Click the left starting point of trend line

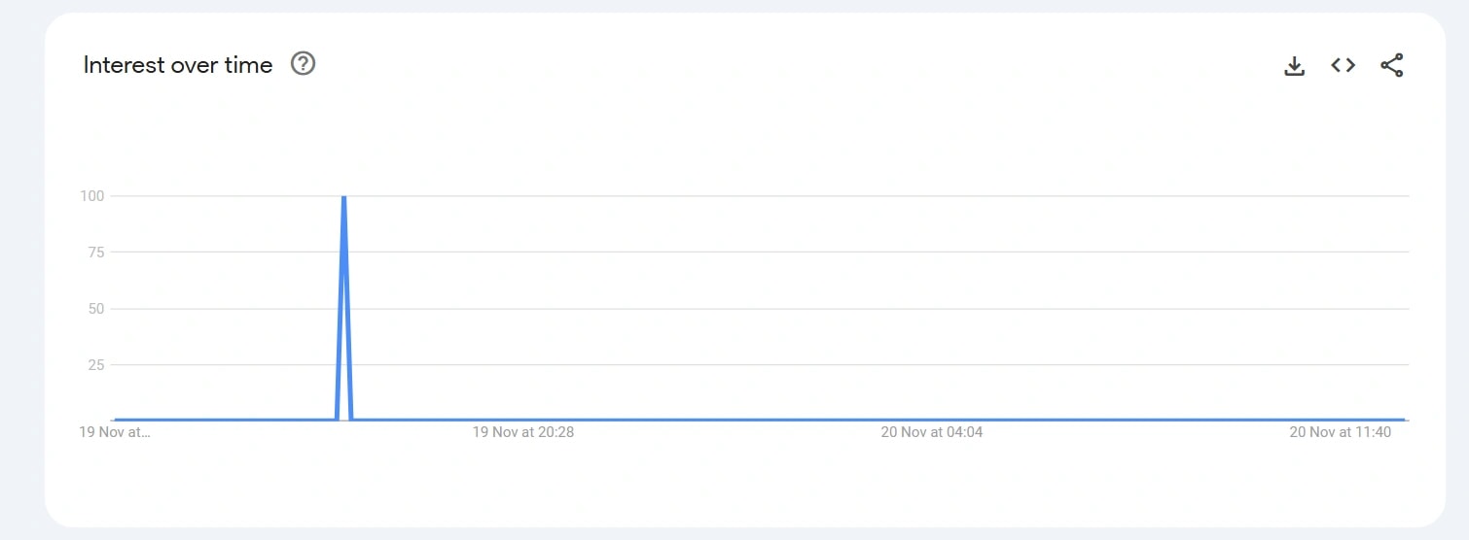(x=115, y=420)
